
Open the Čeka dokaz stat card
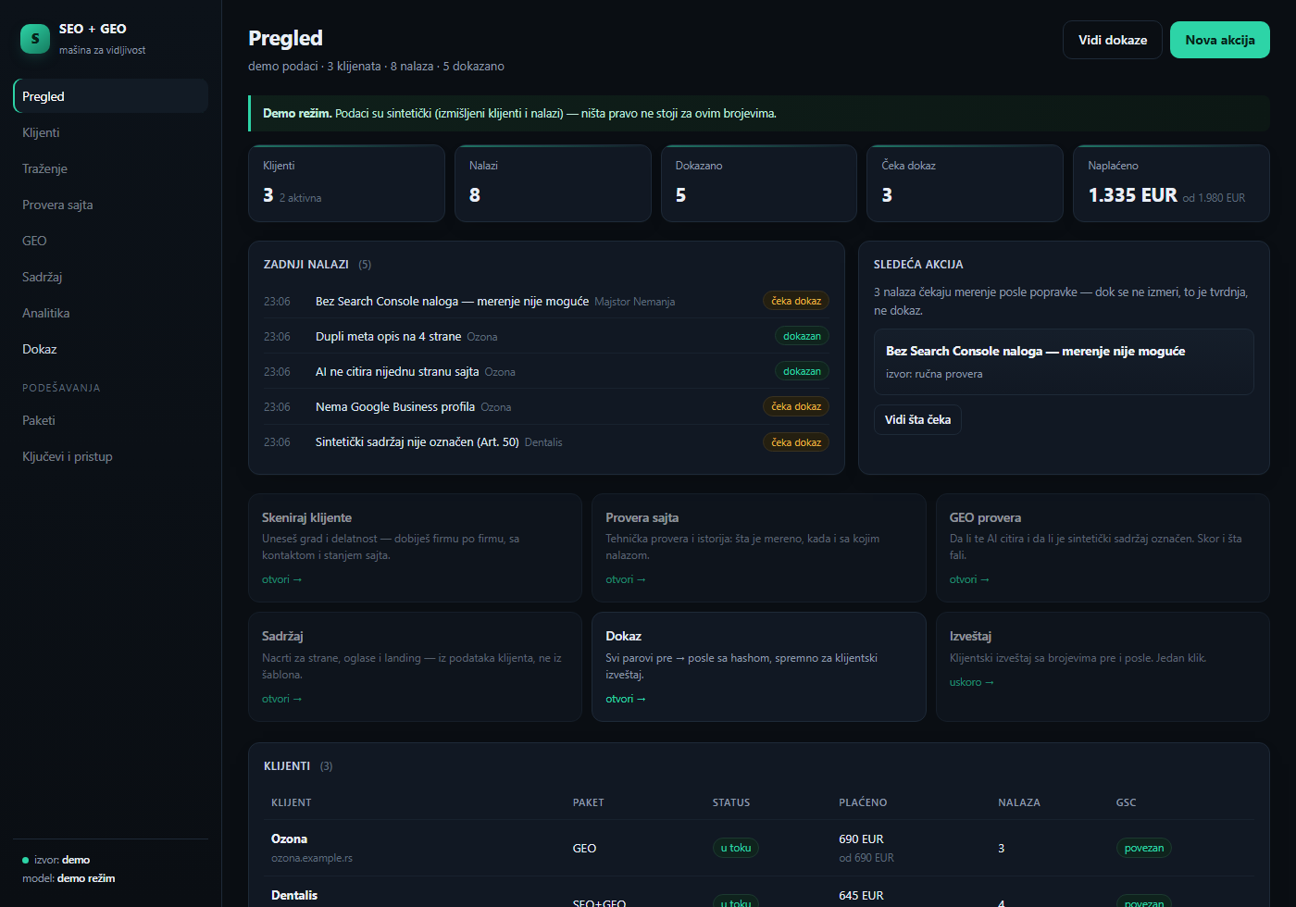(x=965, y=183)
